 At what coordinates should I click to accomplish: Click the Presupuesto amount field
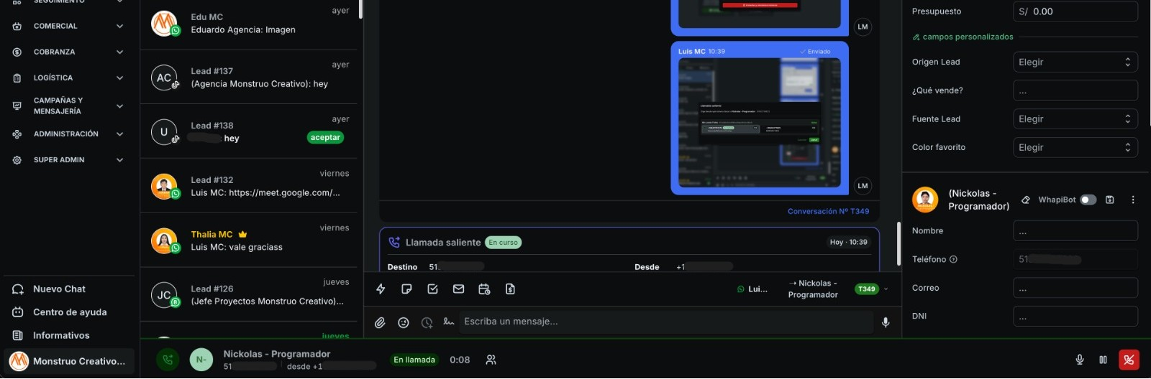click(1075, 11)
